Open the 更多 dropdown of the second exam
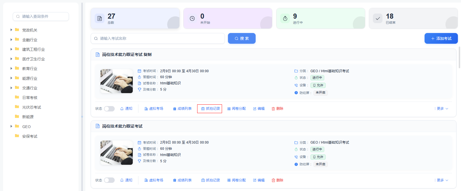461x191 pixels. point(442,180)
